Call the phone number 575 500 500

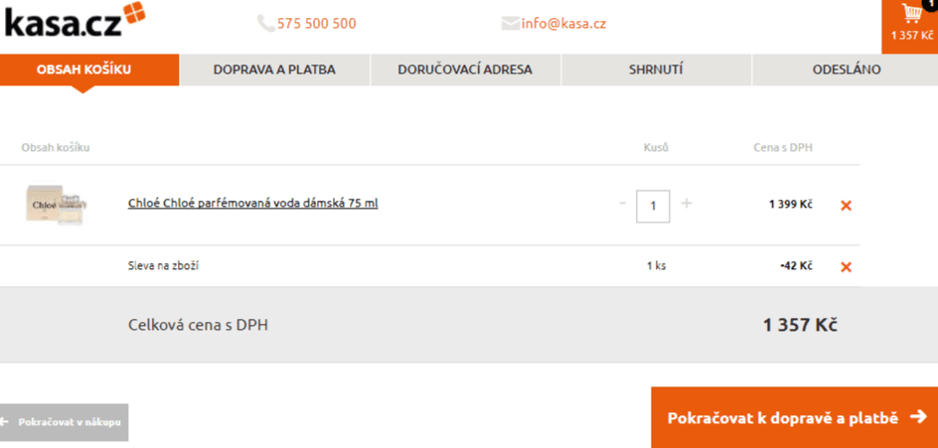click(316, 24)
